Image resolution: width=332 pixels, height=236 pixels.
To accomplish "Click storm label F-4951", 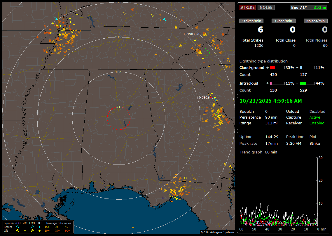I will coord(189,34).
